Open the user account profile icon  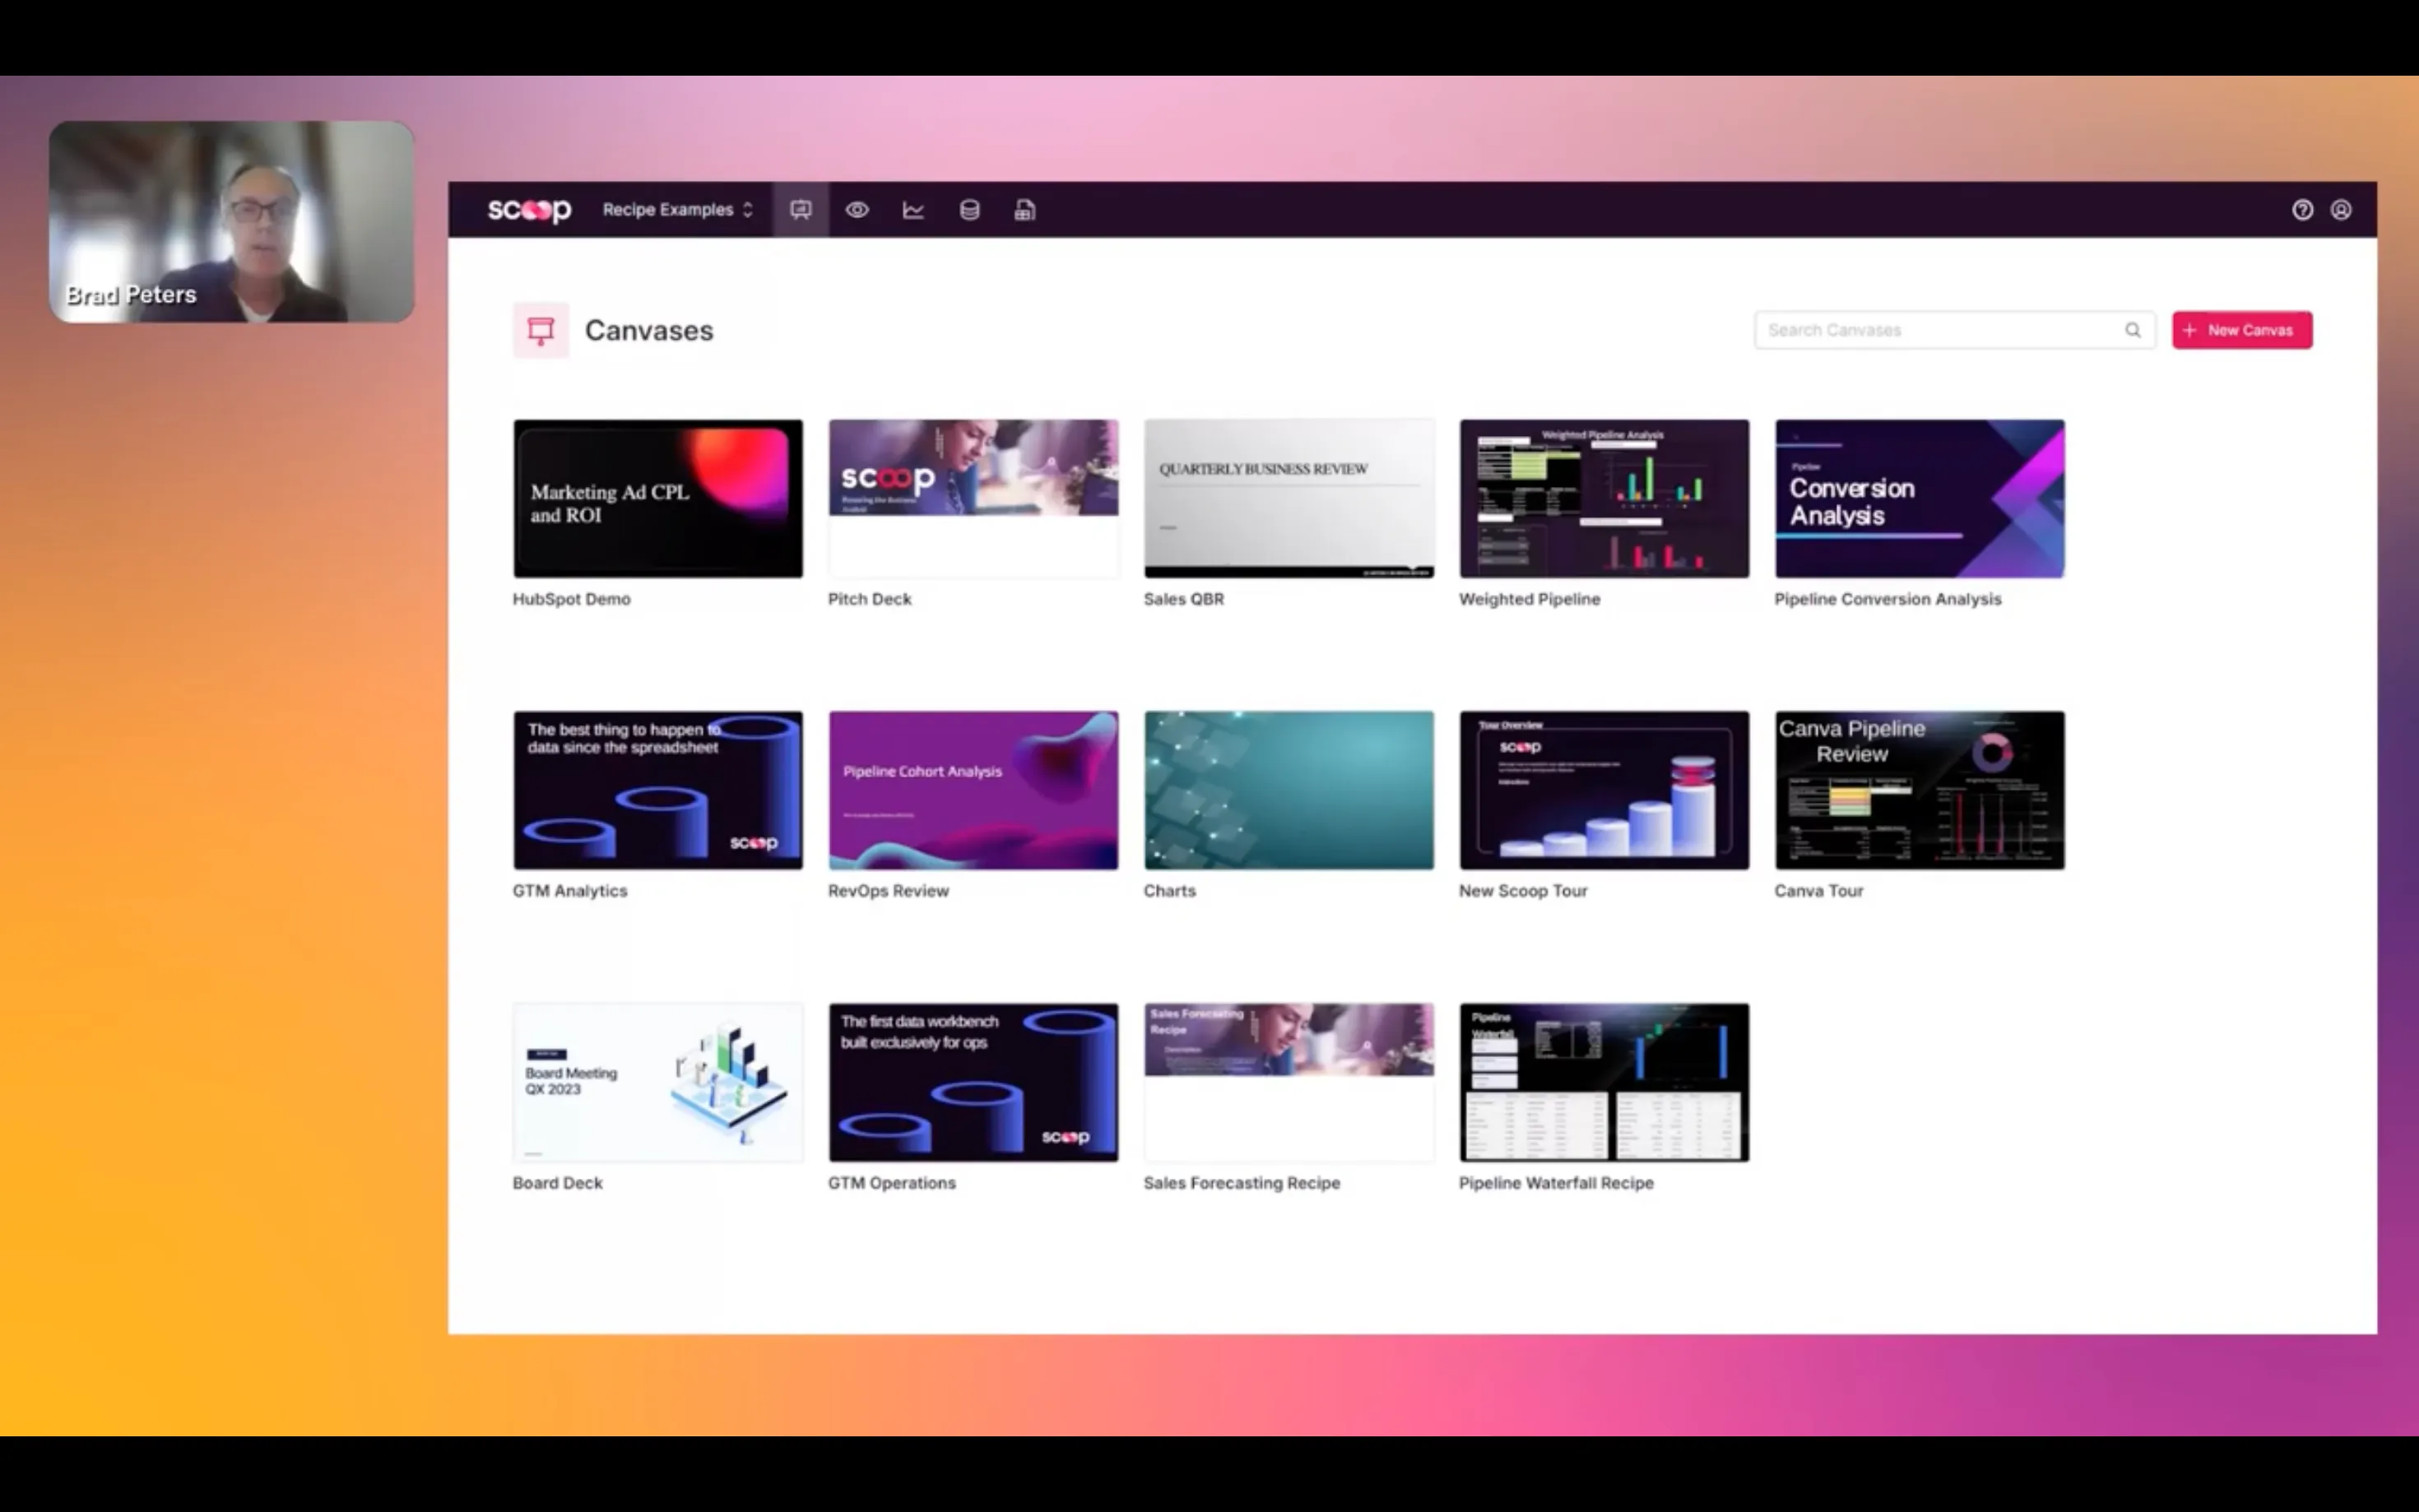(x=2341, y=210)
